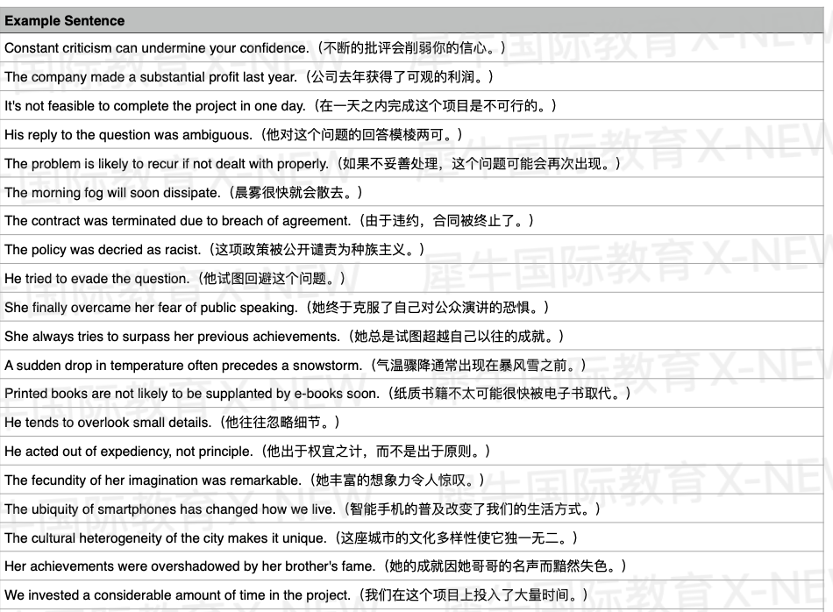This screenshot has width=833, height=612.
Task: Select the "expediency, not principle" sentence row
Action: pos(247,452)
